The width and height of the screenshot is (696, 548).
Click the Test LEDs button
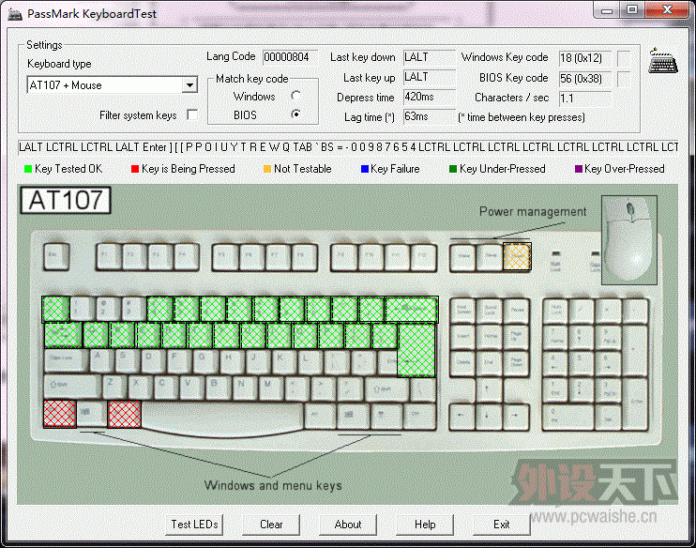click(194, 525)
